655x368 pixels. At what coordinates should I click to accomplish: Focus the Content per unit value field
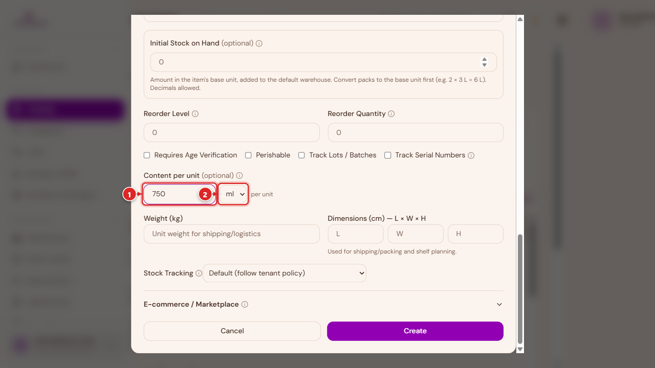point(179,194)
